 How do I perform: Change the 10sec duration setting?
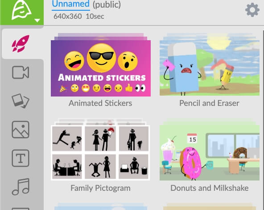[95, 17]
